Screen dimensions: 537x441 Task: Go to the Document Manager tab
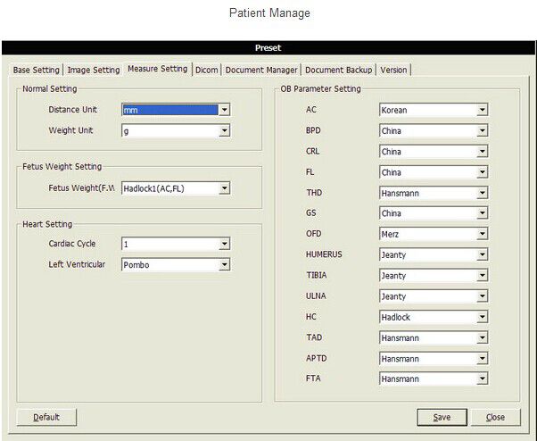pyautogui.click(x=261, y=70)
